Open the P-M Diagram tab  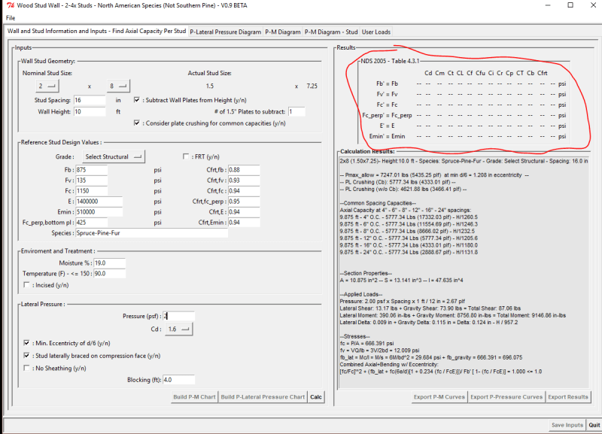coord(283,32)
